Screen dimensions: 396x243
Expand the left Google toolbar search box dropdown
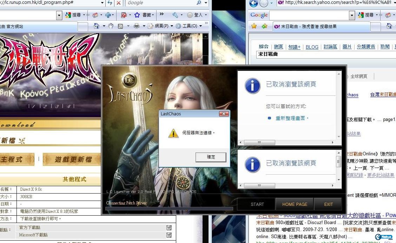point(59,15)
